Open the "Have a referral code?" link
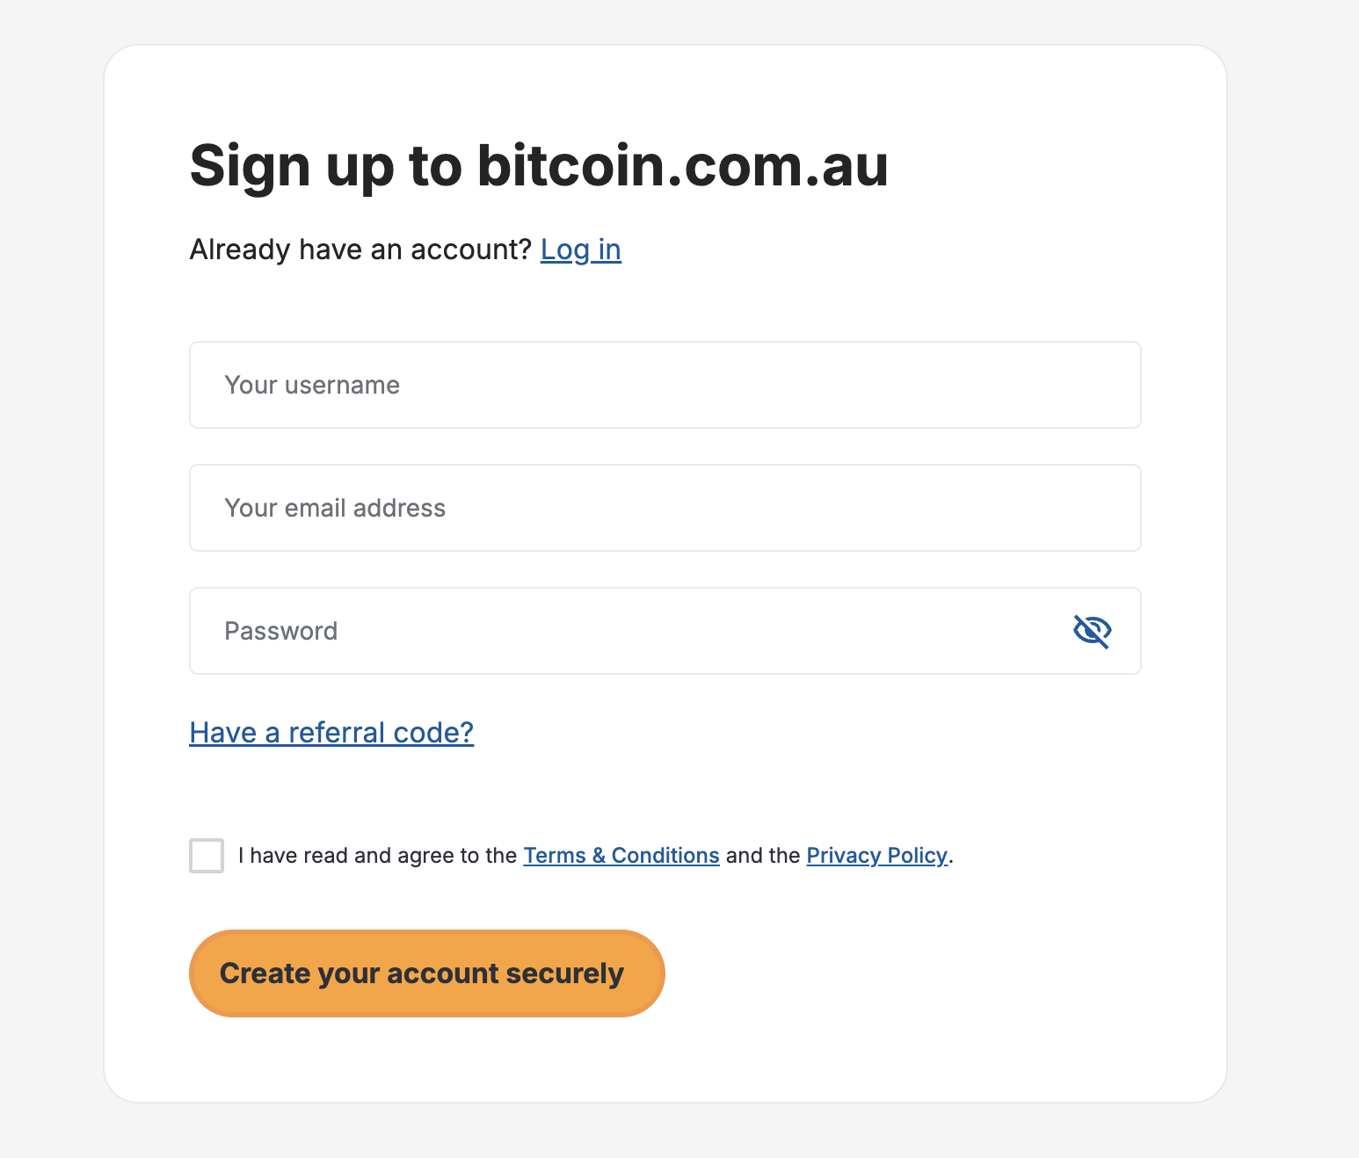 331,732
